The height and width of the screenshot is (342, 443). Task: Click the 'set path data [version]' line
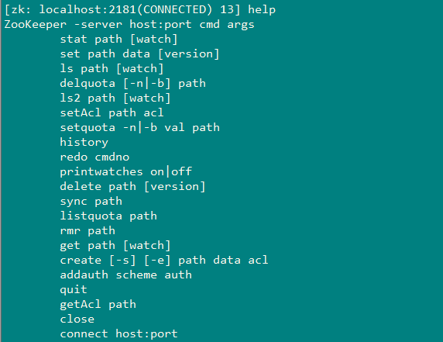[139, 54]
